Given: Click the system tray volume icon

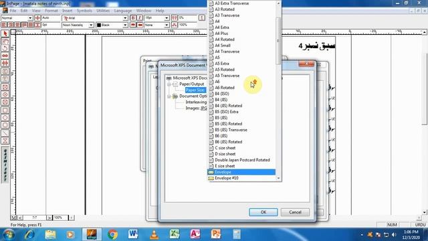Looking at the screenshot, I should [394, 235].
